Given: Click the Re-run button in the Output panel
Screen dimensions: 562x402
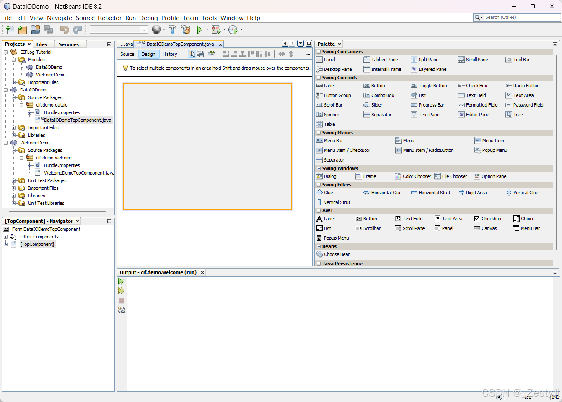Looking at the screenshot, I should point(121,281).
